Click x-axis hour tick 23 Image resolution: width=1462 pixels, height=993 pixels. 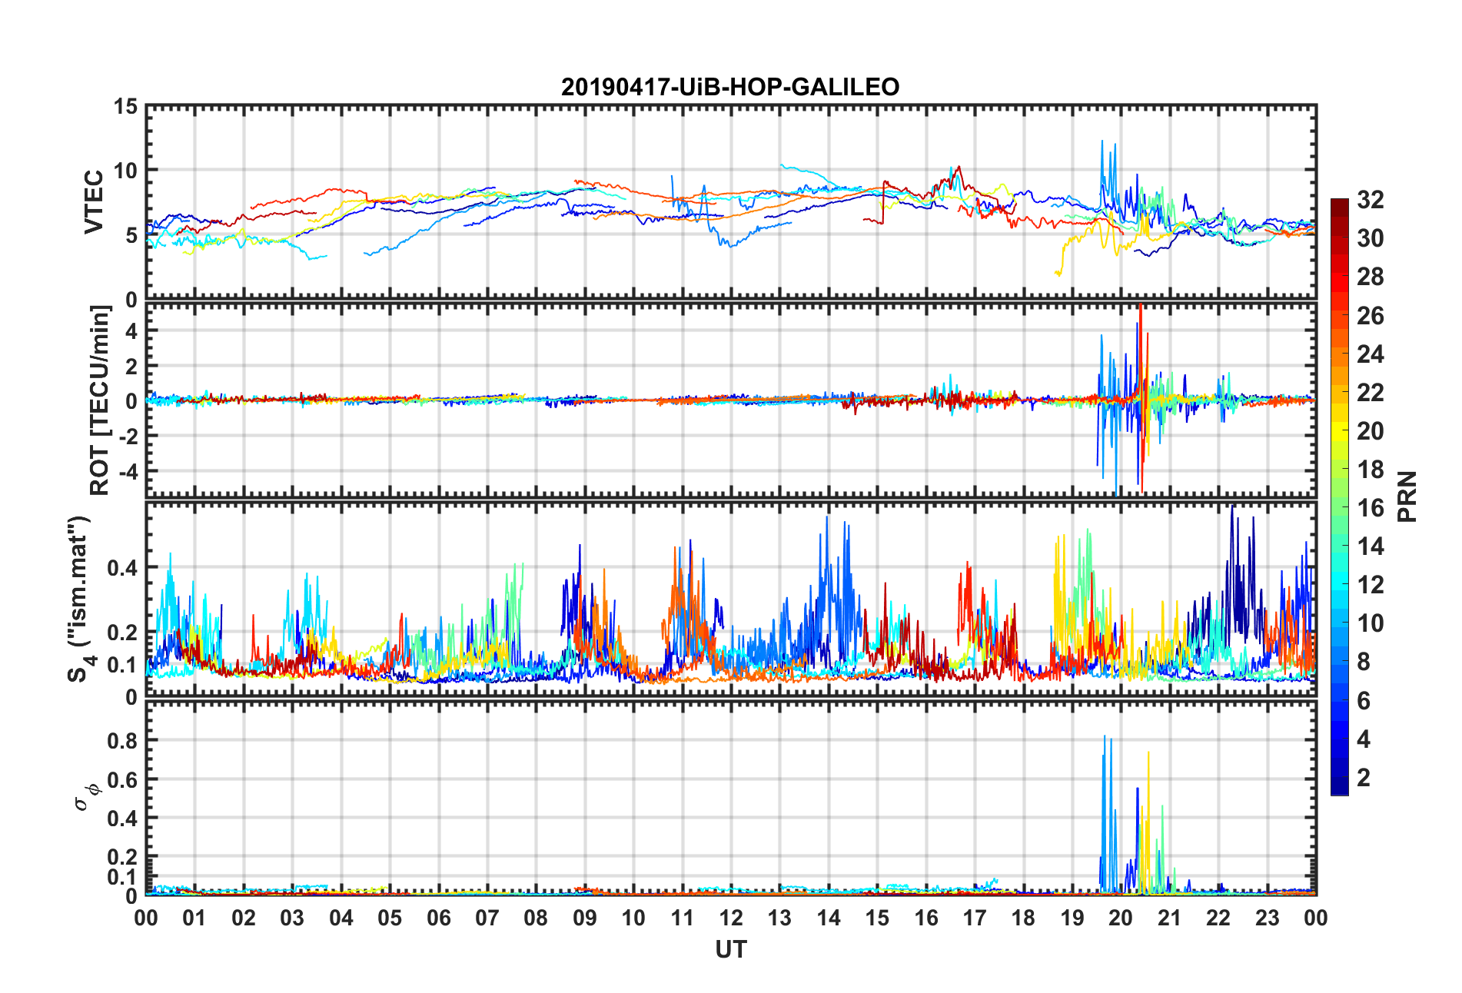pos(1267,918)
